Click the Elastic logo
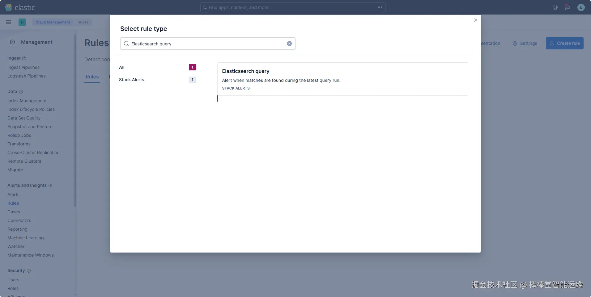Viewport: 591px width, 297px height. pos(20,7)
